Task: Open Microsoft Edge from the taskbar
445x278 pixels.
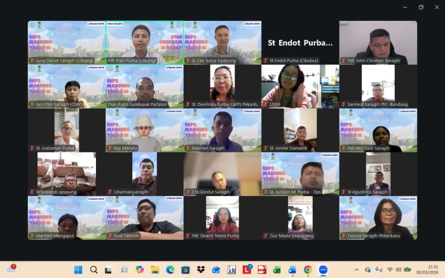Action: coord(170,270)
